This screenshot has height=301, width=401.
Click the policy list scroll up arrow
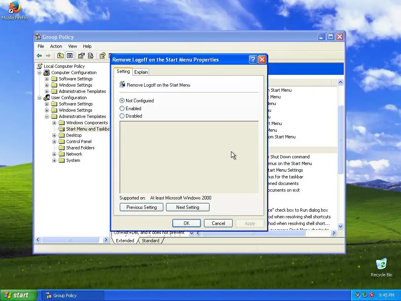point(340,82)
